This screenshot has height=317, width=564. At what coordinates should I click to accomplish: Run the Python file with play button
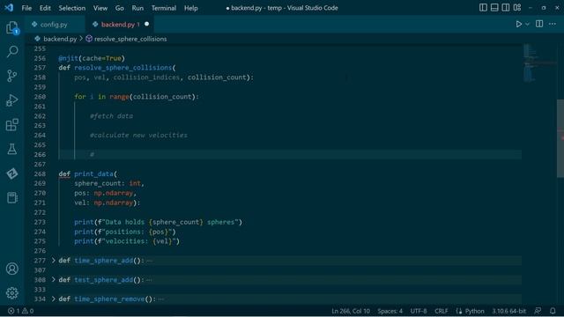[519, 24]
